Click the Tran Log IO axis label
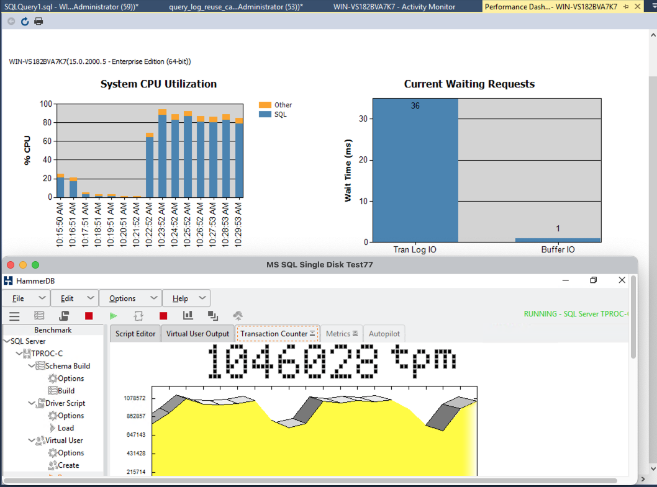Image resolution: width=657 pixels, height=487 pixels. 415,249
